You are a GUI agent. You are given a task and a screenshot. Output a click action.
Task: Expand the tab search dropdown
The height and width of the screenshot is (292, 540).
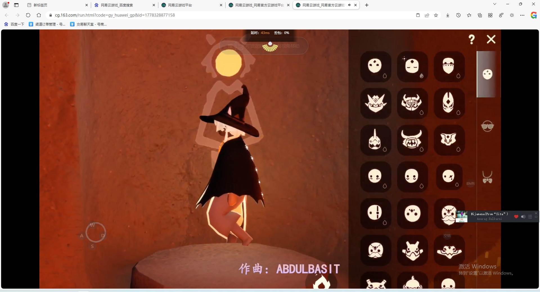[495, 4]
